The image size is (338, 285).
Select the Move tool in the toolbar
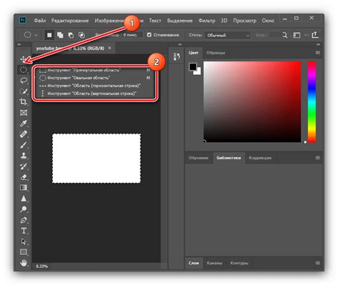(24, 59)
